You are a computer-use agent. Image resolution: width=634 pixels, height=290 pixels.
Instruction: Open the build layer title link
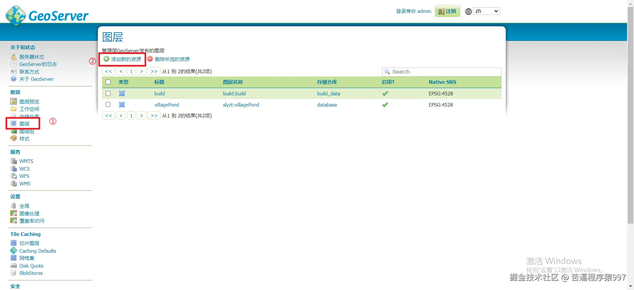pyautogui.click(x=159, y=93)
